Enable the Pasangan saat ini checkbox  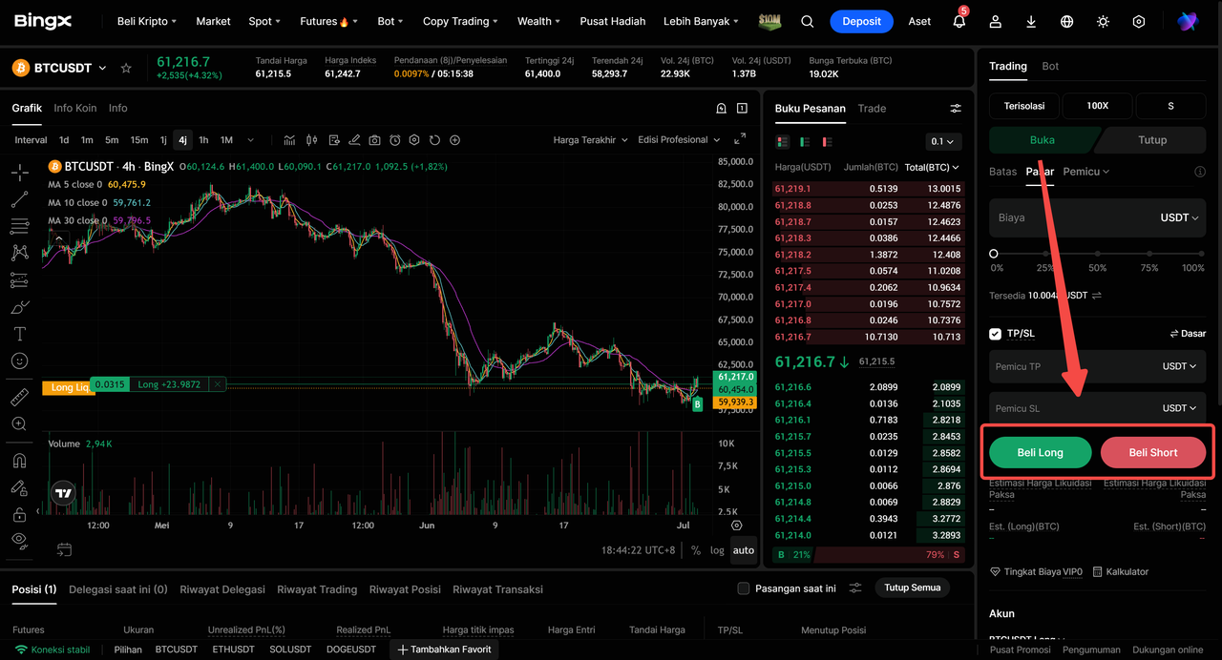(744, 588)
